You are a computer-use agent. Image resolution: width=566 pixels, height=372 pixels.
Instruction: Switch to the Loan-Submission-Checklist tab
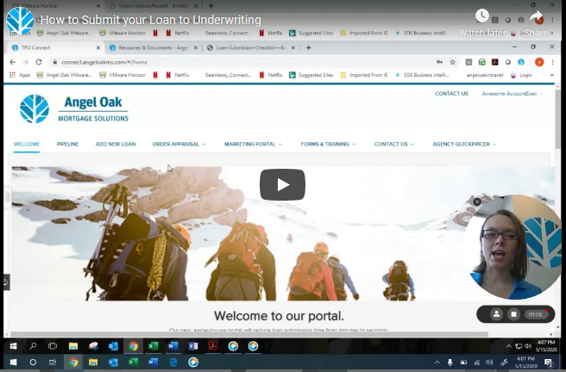click(x=251, y=47)
